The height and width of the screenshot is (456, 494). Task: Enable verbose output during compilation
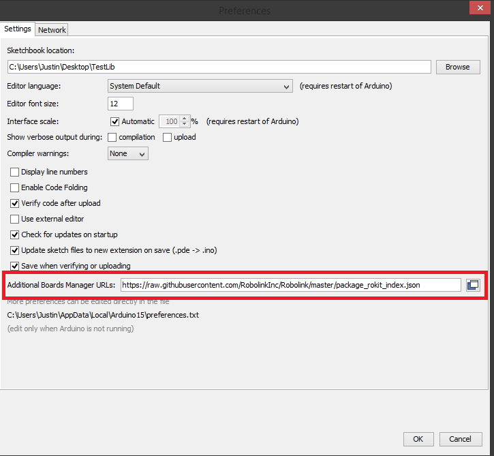coord(112,137)
